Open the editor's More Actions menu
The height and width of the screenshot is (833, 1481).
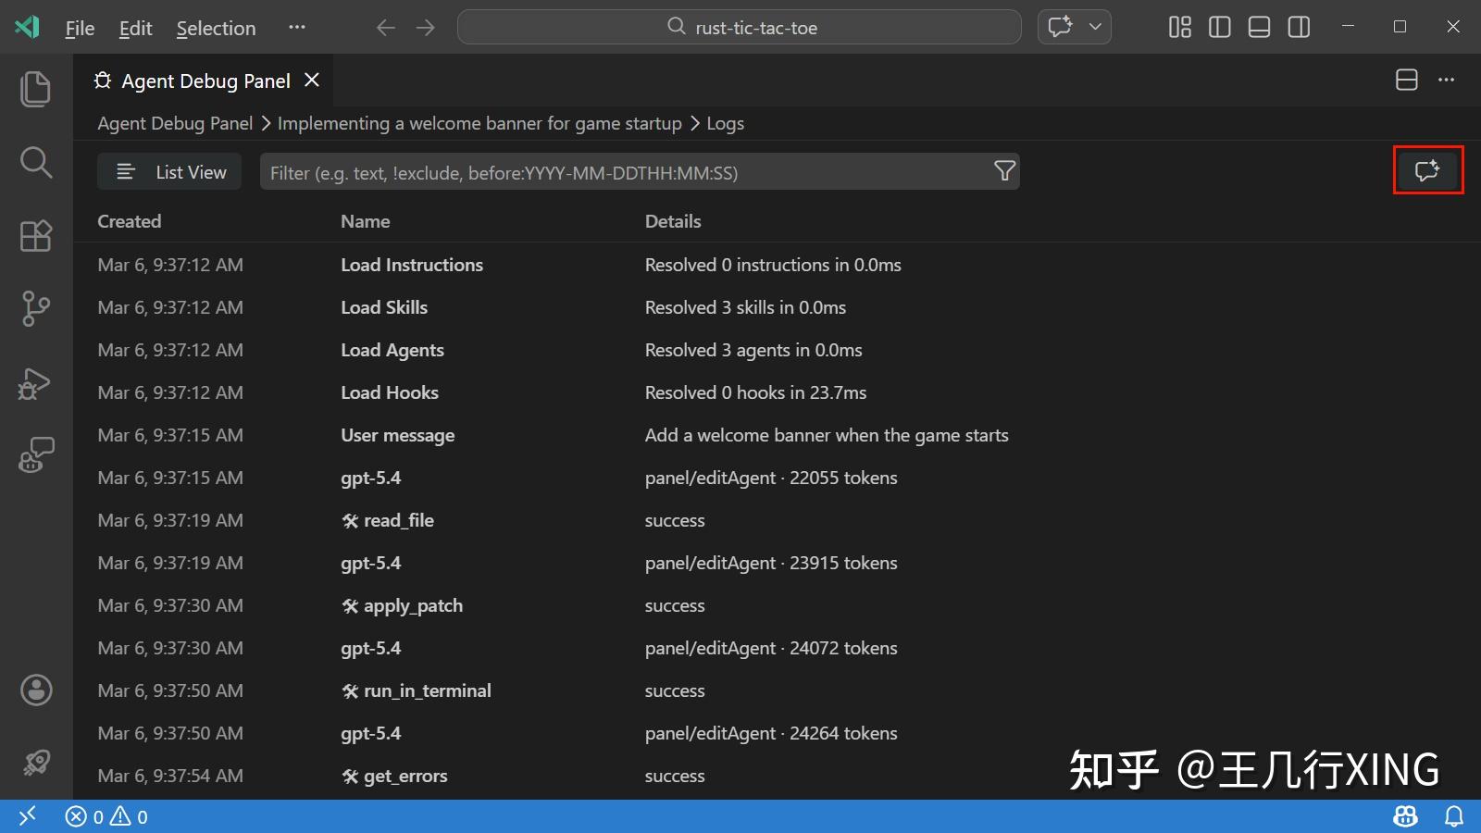(x=1447, y=81)
